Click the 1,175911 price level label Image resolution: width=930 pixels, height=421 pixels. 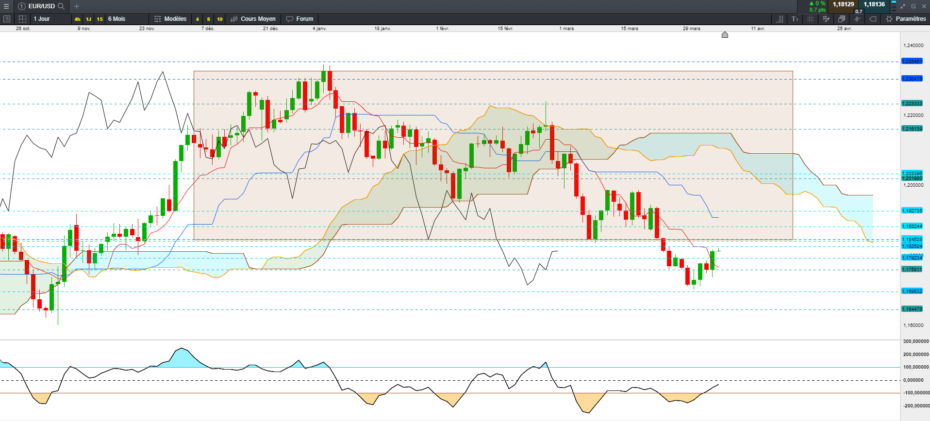point(912,269)
